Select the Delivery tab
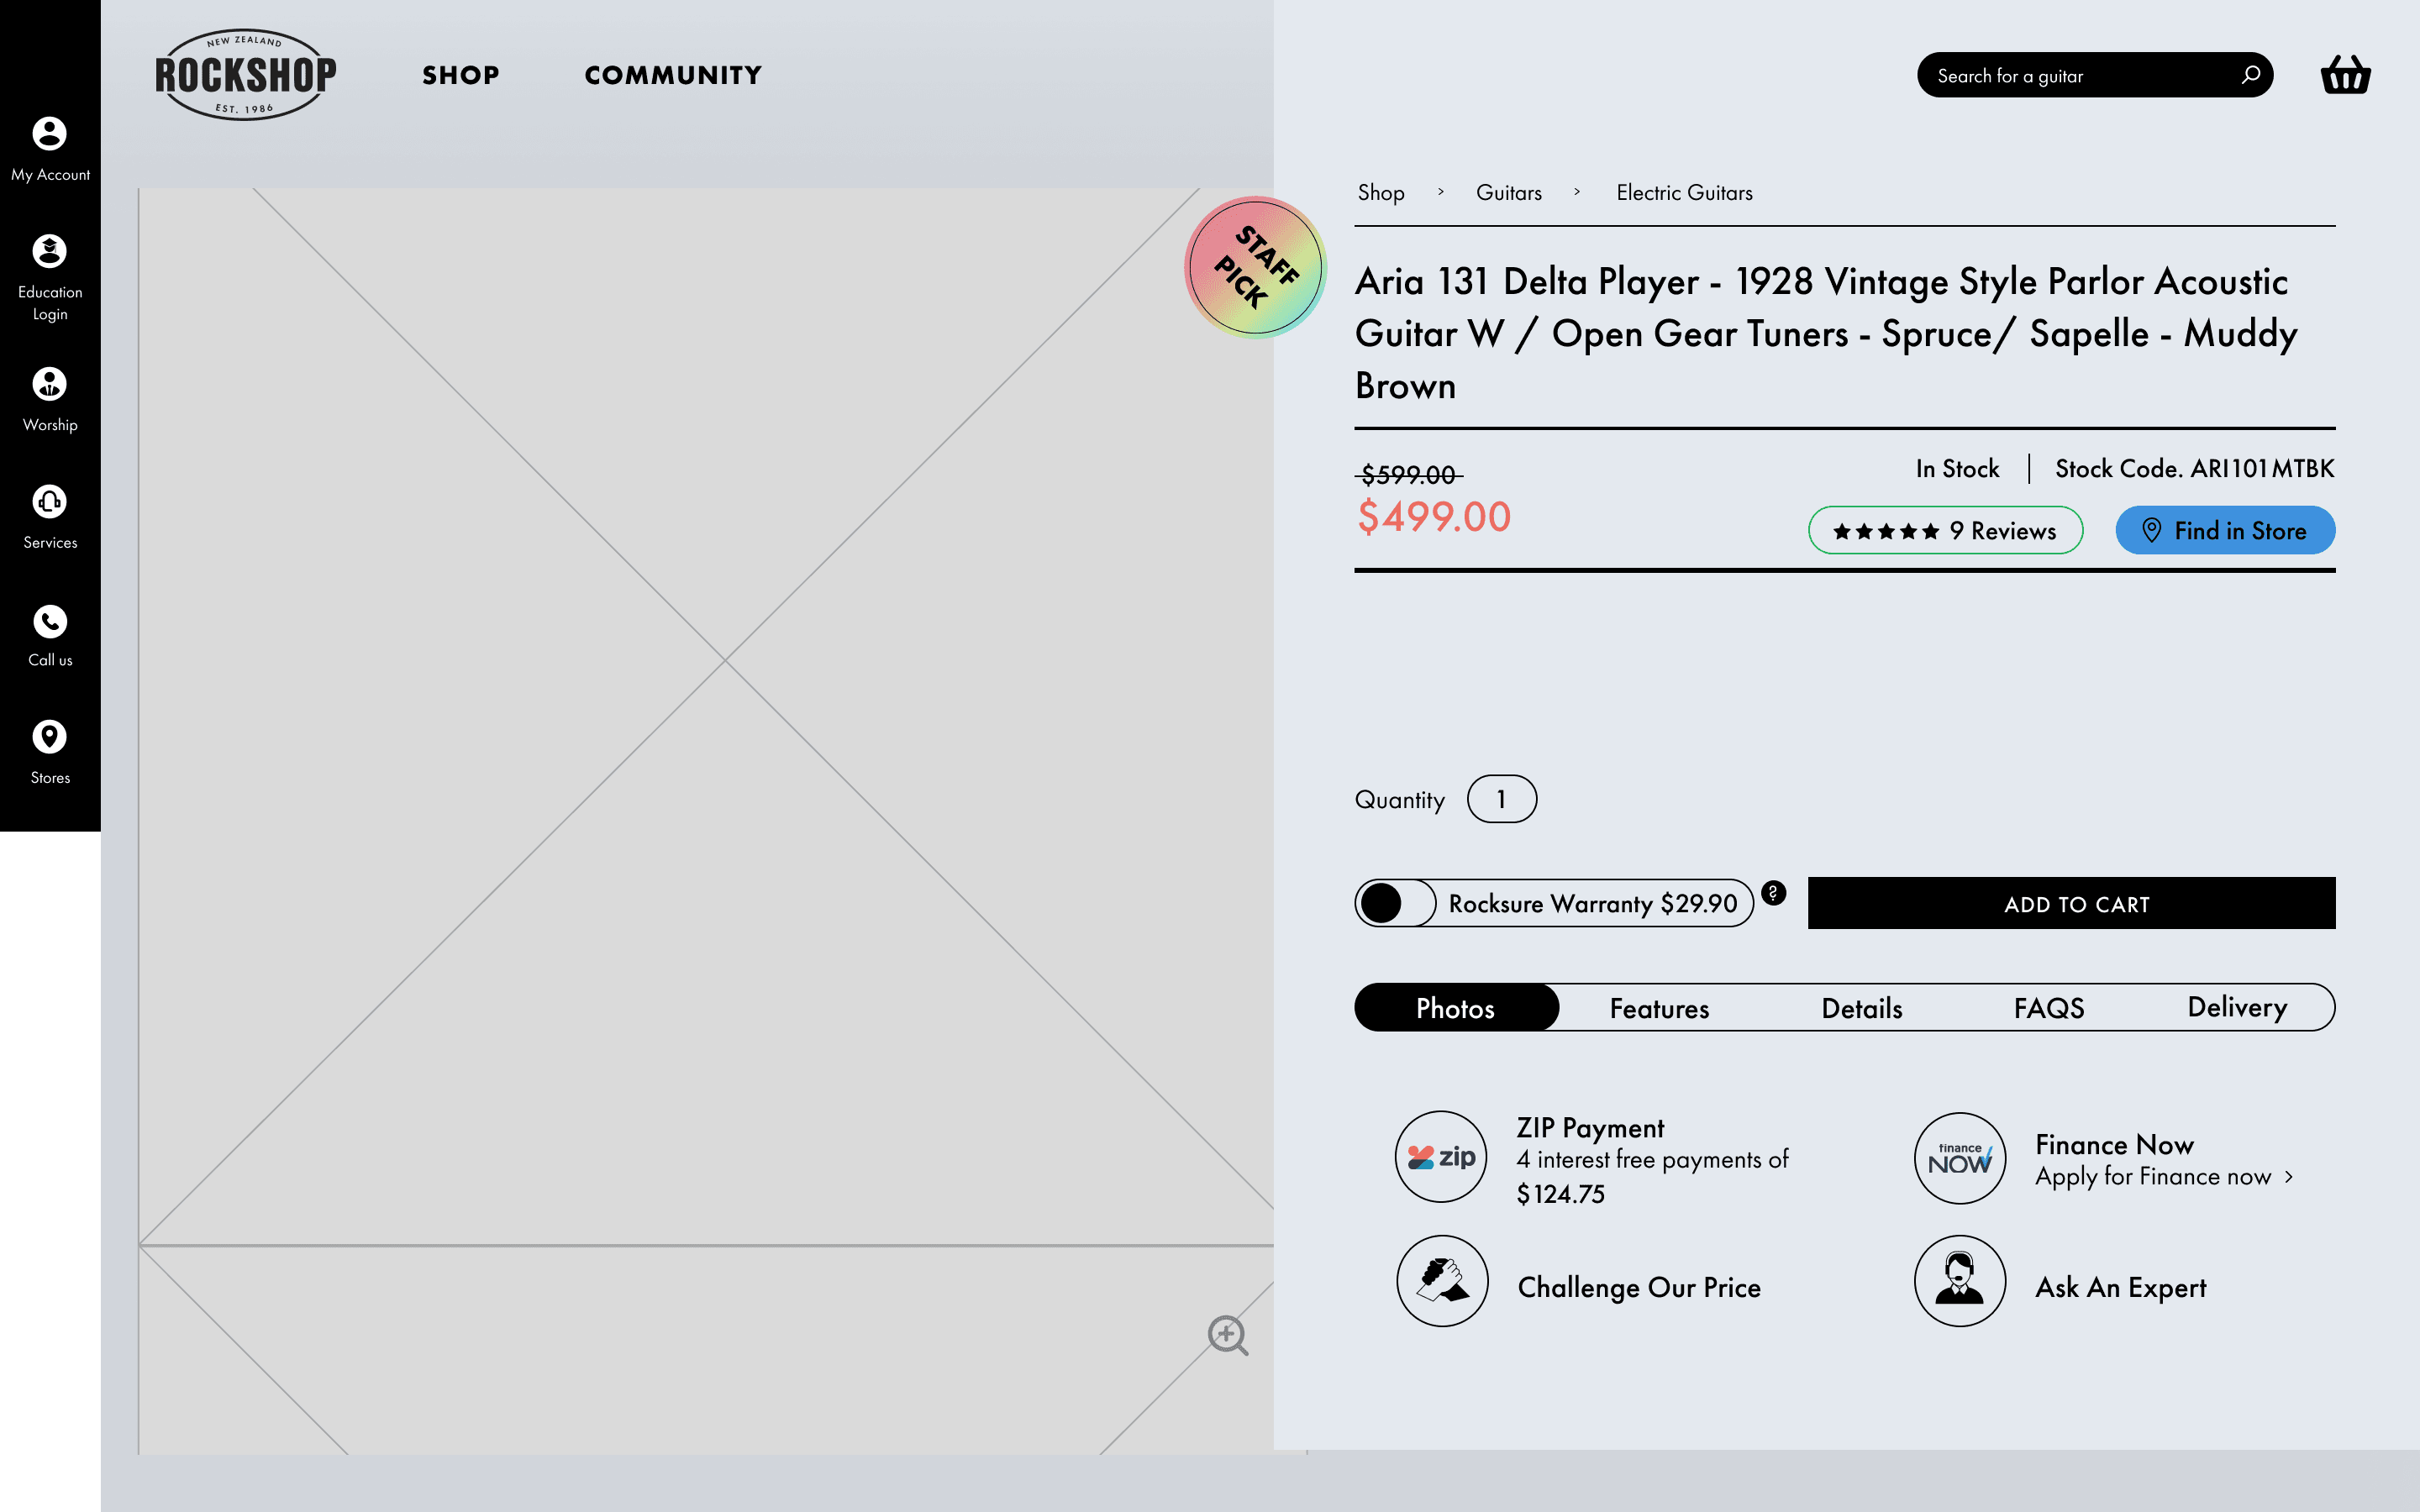This screenshot has height=1512, width=2420. pyautogui.click(x=2236, y=1008)
